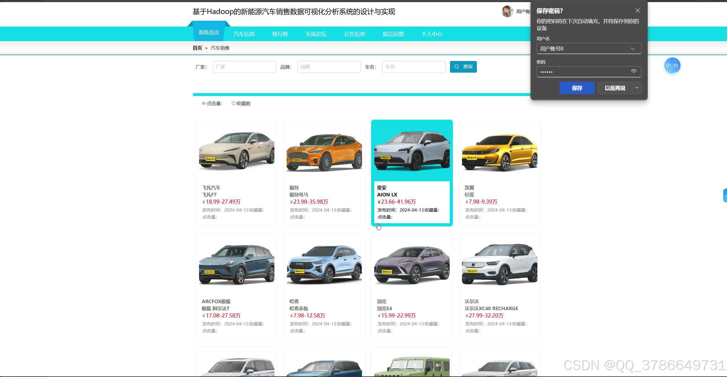Click the 01:39 timer bubble

[x=672, y=65]
